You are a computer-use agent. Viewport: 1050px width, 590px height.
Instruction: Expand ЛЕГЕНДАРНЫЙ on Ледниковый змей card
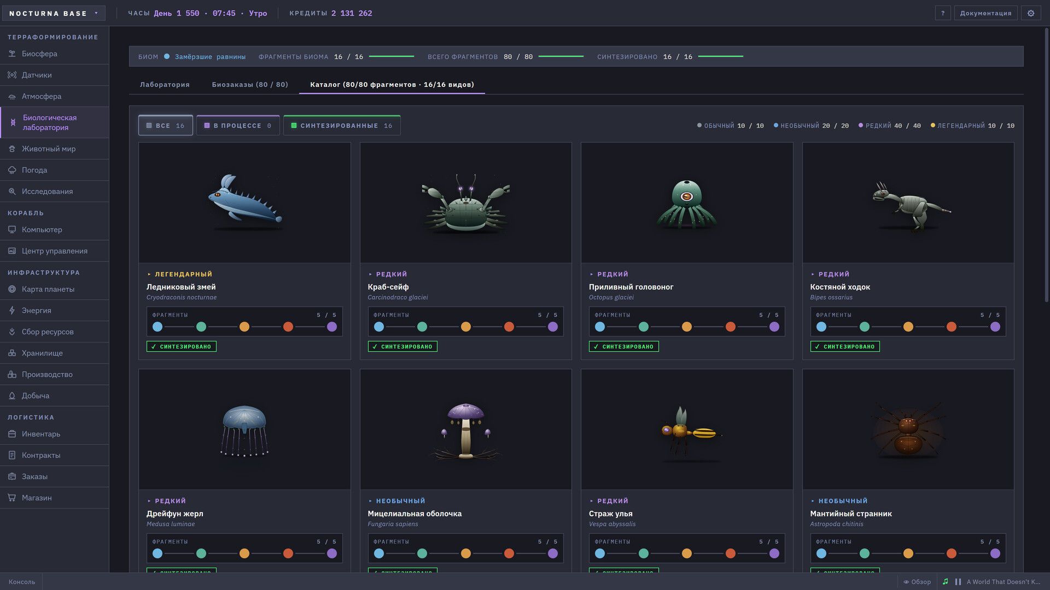[x=180, y=274]
